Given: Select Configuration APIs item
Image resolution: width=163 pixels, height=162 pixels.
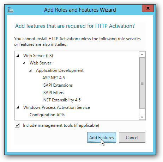Looking at the screenshot, I should [x=47, y=115].
